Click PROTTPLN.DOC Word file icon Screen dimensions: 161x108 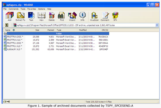pyautogui.click(x=5, y=37)
